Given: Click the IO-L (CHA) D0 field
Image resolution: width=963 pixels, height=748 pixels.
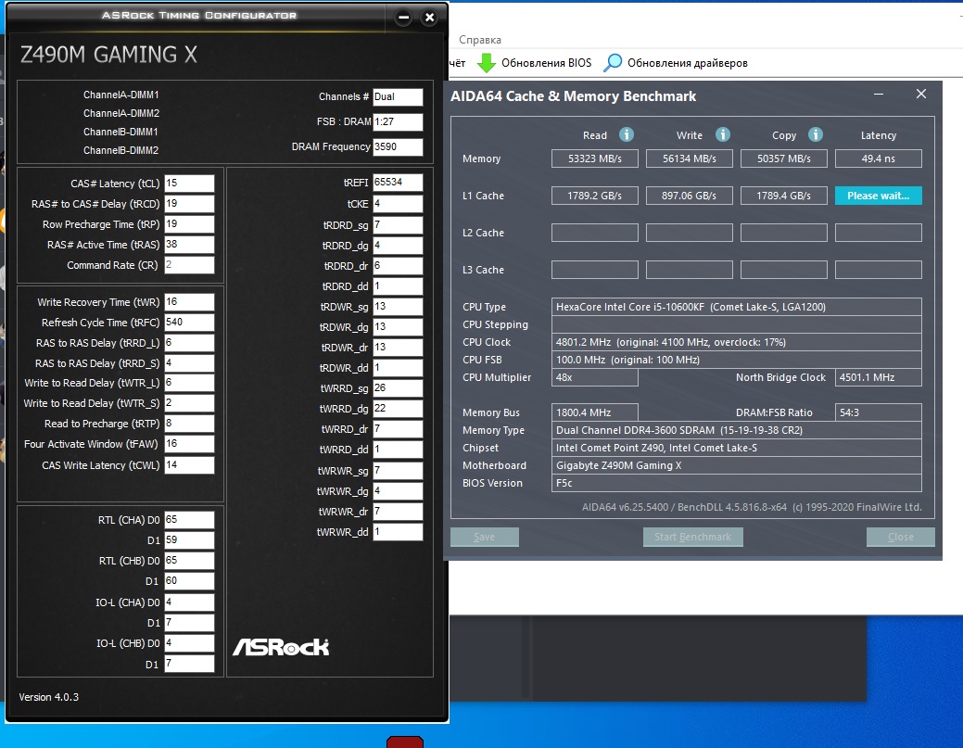Looking at the screenshot, I should point(189,602).
